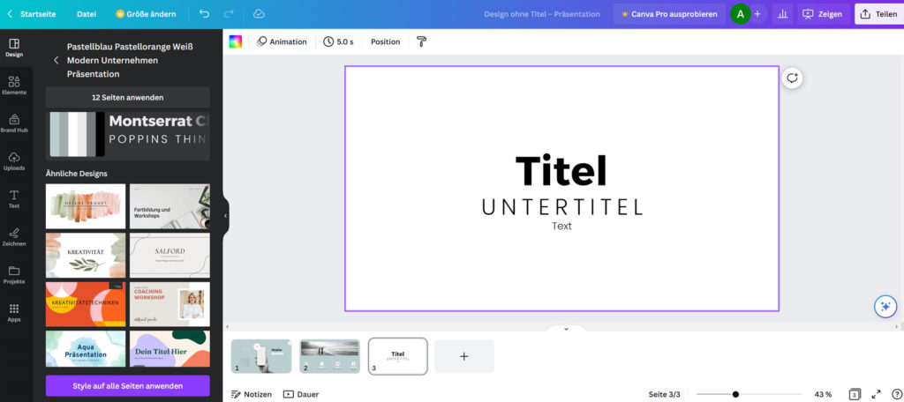The height and width of the screenshot is (402, 904).
Task: Open the Datei menu
Action: 87,14
